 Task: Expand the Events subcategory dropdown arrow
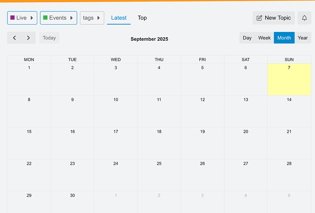[x=71, y=18]
